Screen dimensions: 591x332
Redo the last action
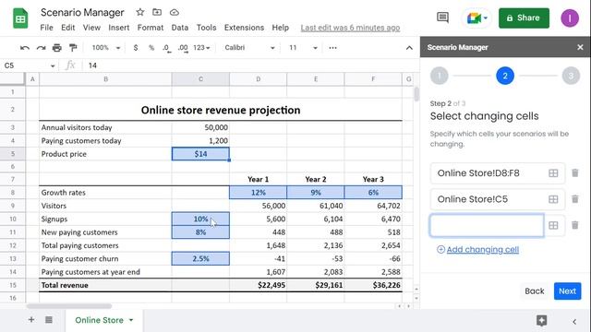pos(41,48)
